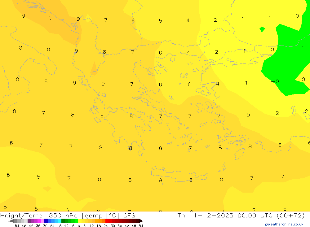Select the 'GFS' model label

point(129,215)
